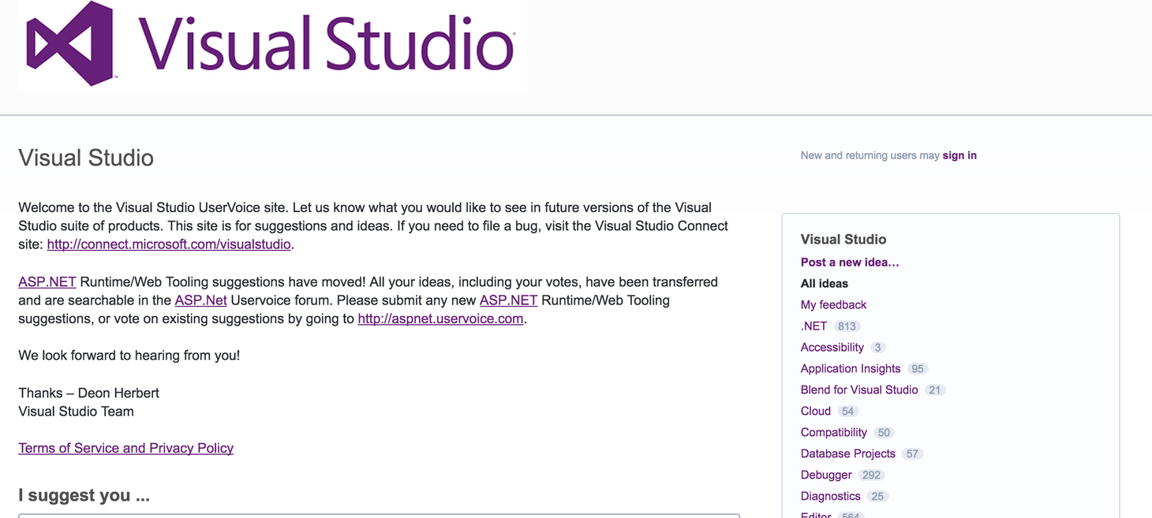This screenshot has width=1152, height=518.
Task: Click the Debugger count badge 292
Action: [871, 475]
